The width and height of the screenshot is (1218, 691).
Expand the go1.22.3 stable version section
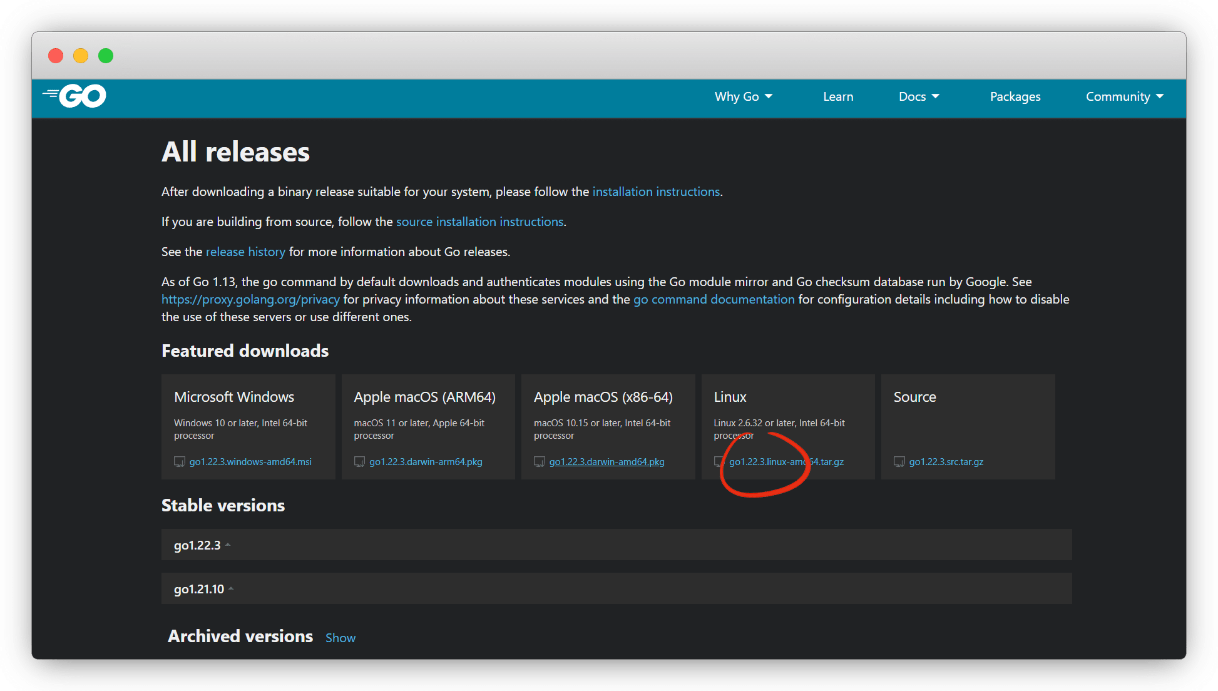pyautogui.click(x=198, y=545)
